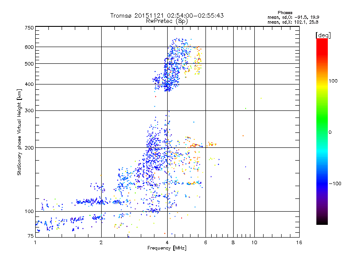Click the '[deg]' colorbar unit label

click(x=323, y=35)
